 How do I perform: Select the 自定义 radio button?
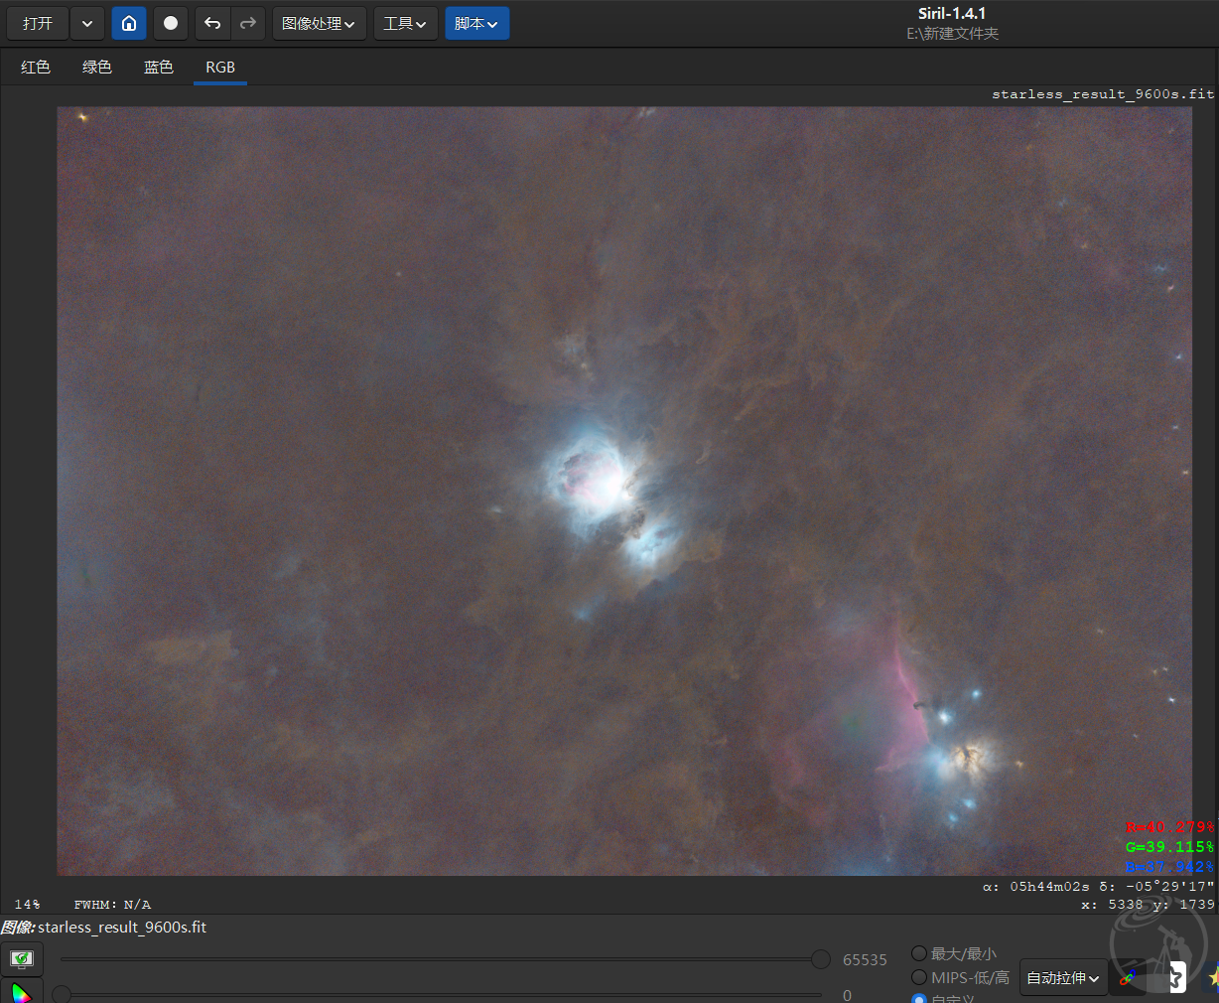point(919,998)
